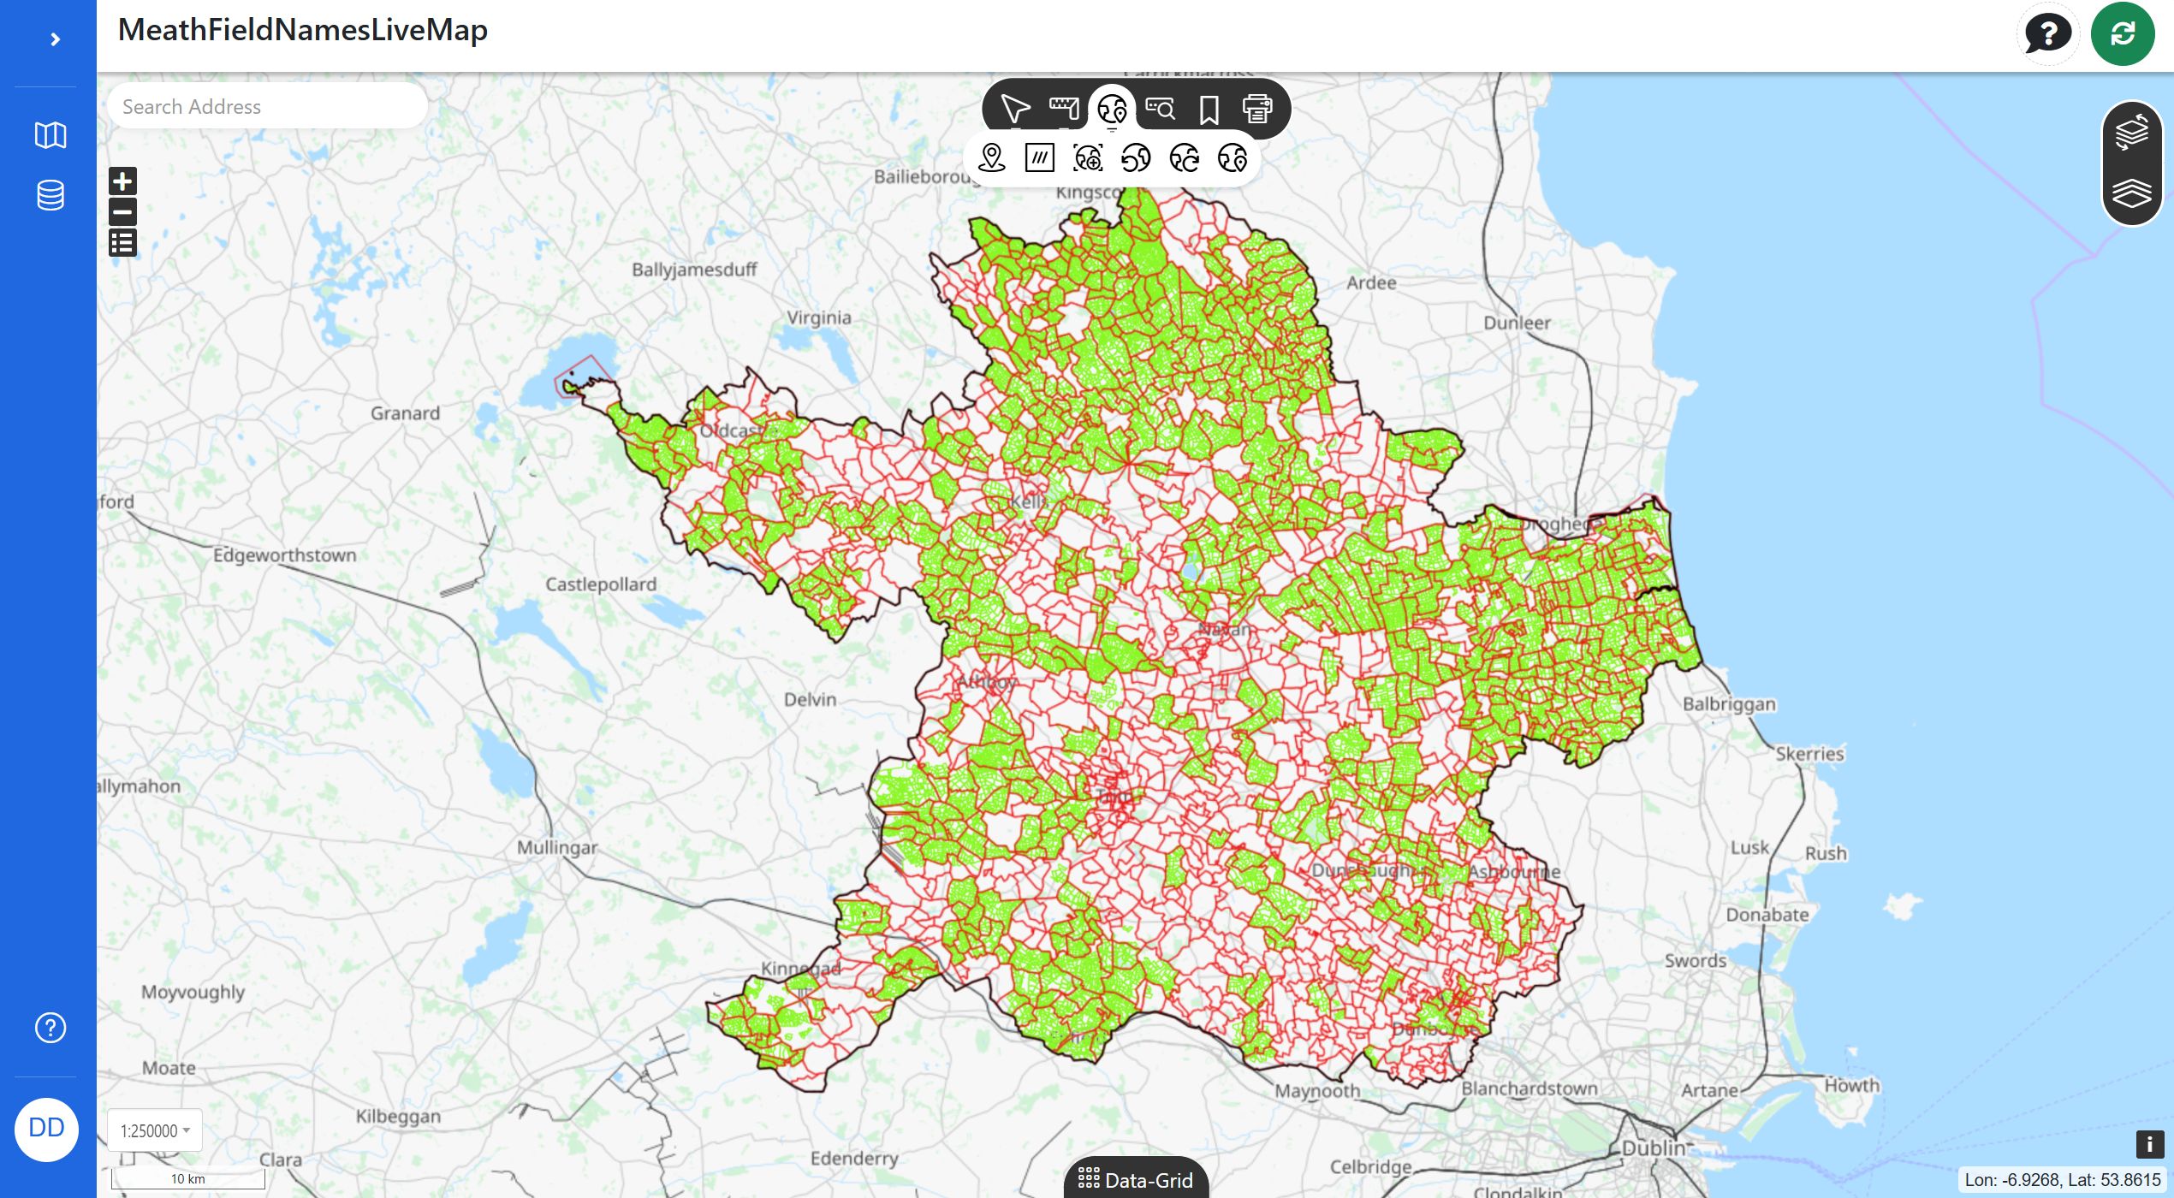Activate the ruler measure tool

1064,109
